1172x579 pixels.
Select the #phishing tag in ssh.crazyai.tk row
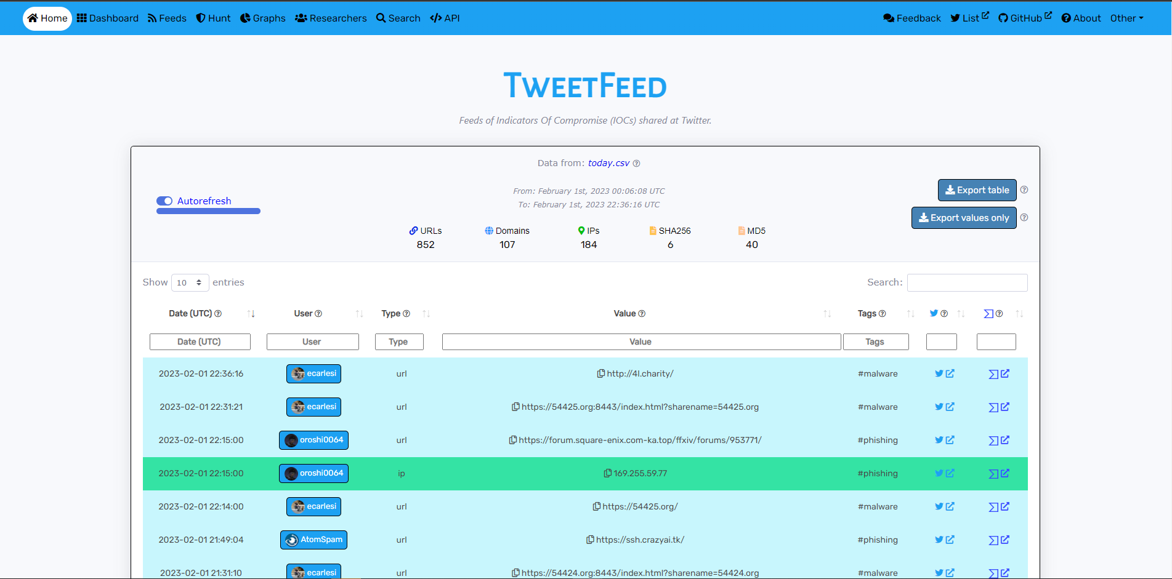tap(878, 540)
